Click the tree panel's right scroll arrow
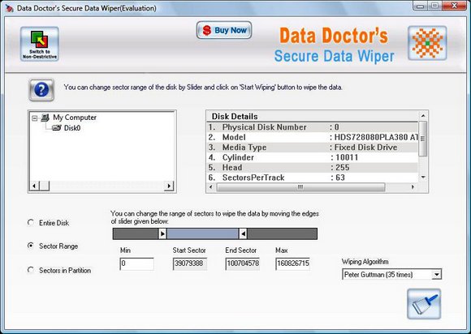Image resolution: width=471 pixels, height=334 pixels. click(x=169, y=186)
